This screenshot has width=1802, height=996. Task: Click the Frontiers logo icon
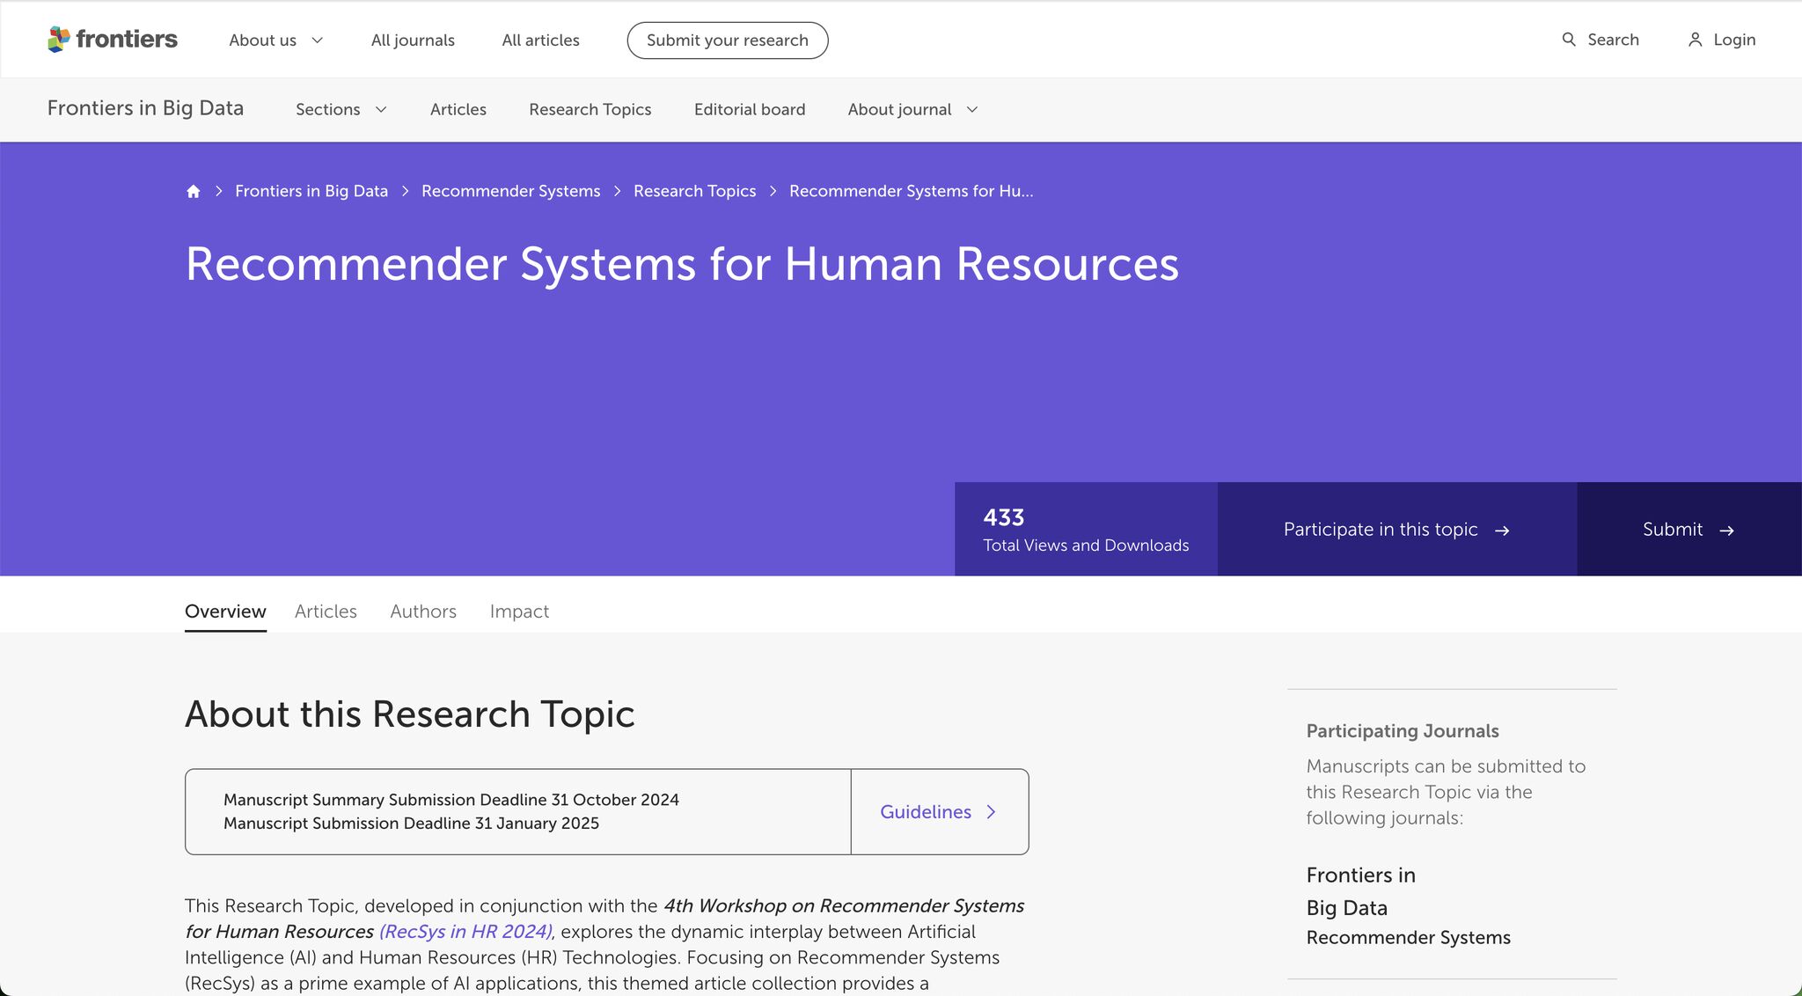59,39
